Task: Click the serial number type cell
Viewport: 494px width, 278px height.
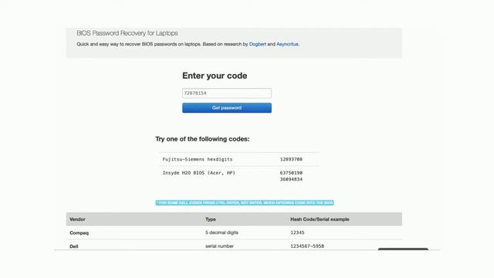Action: coord(219,246)
